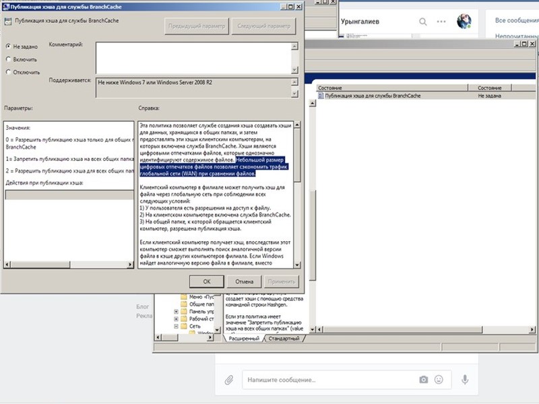The image size is (539, 404).
Task: Click the «Значения:» text in parameters pane
Action: tap(18, 128)
